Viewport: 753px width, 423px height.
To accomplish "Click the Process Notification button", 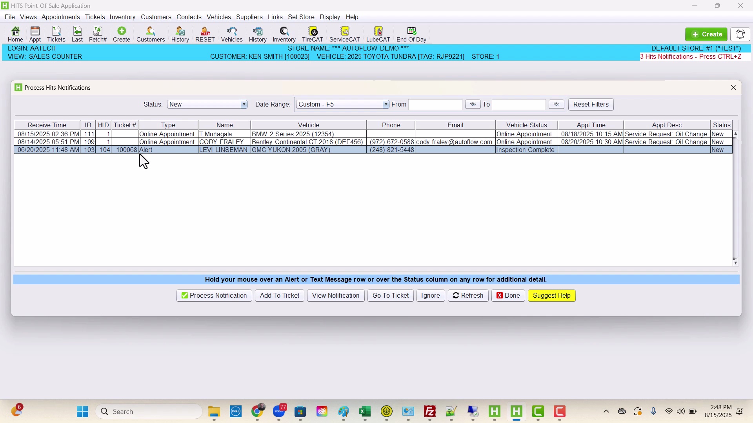I will [214, 296].
